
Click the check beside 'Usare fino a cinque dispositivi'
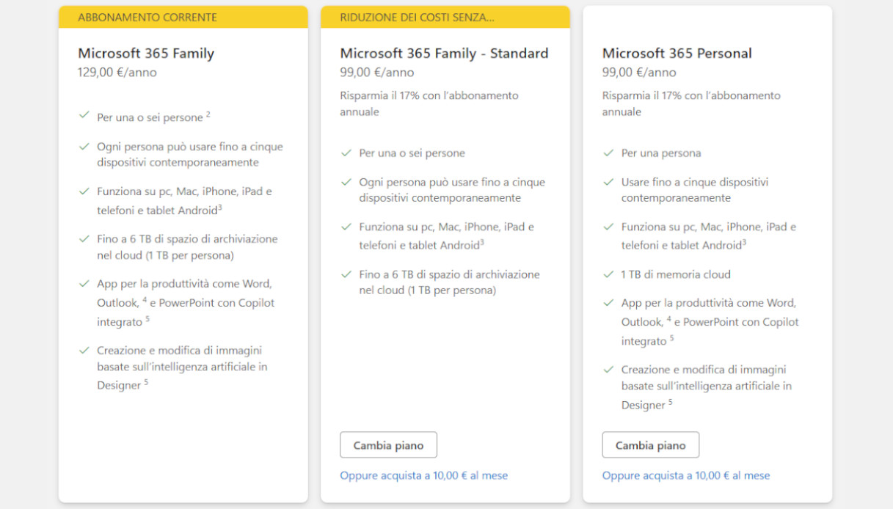(608, 182)
